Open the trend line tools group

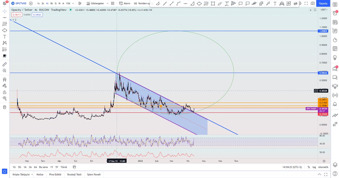tap(5, 18)
